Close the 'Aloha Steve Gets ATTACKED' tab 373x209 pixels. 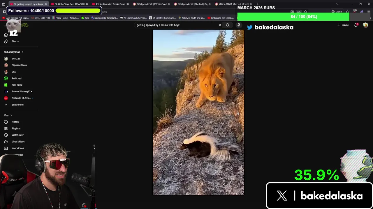click(x=87, y=4)
